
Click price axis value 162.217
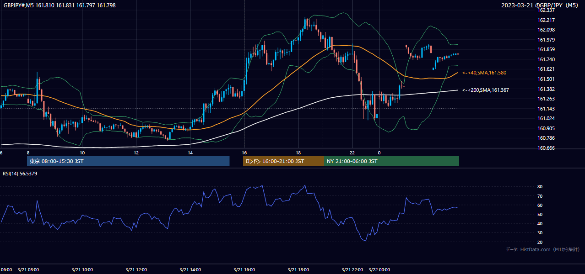click(x=546, y=20)
